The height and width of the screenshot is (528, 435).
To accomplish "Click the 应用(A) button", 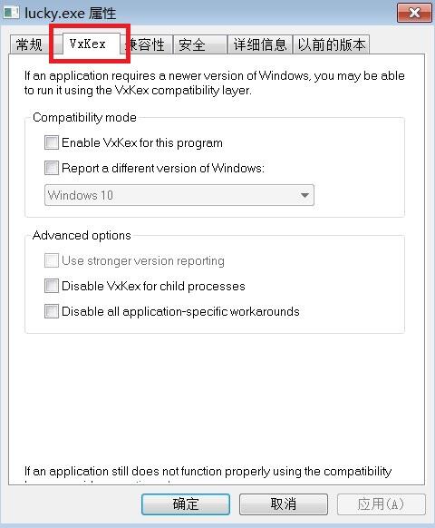I will coord(381,504).
